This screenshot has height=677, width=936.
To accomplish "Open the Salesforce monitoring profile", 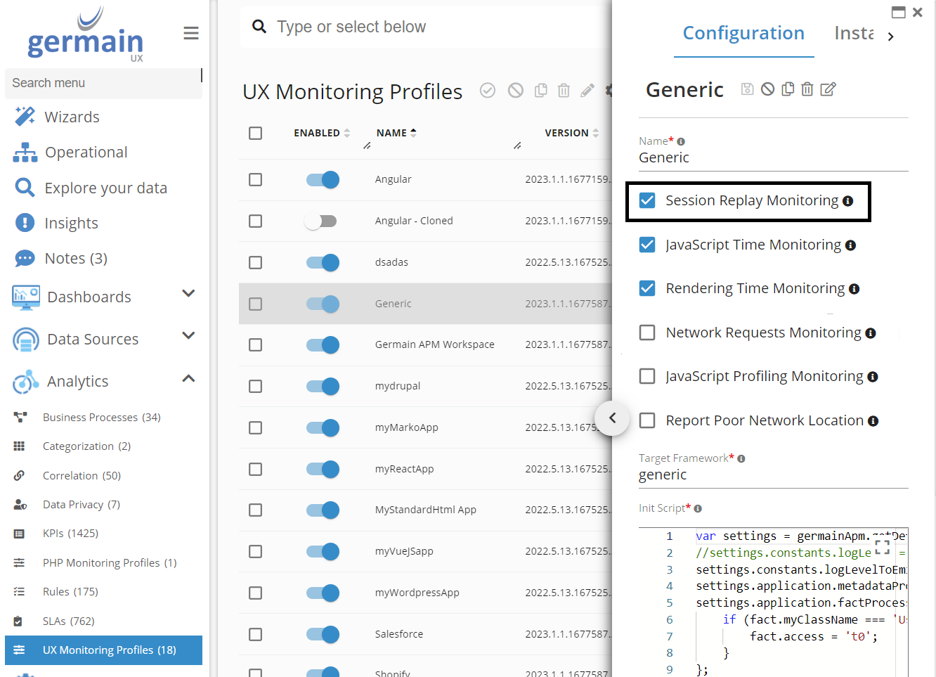I will [x=399, y=634].
